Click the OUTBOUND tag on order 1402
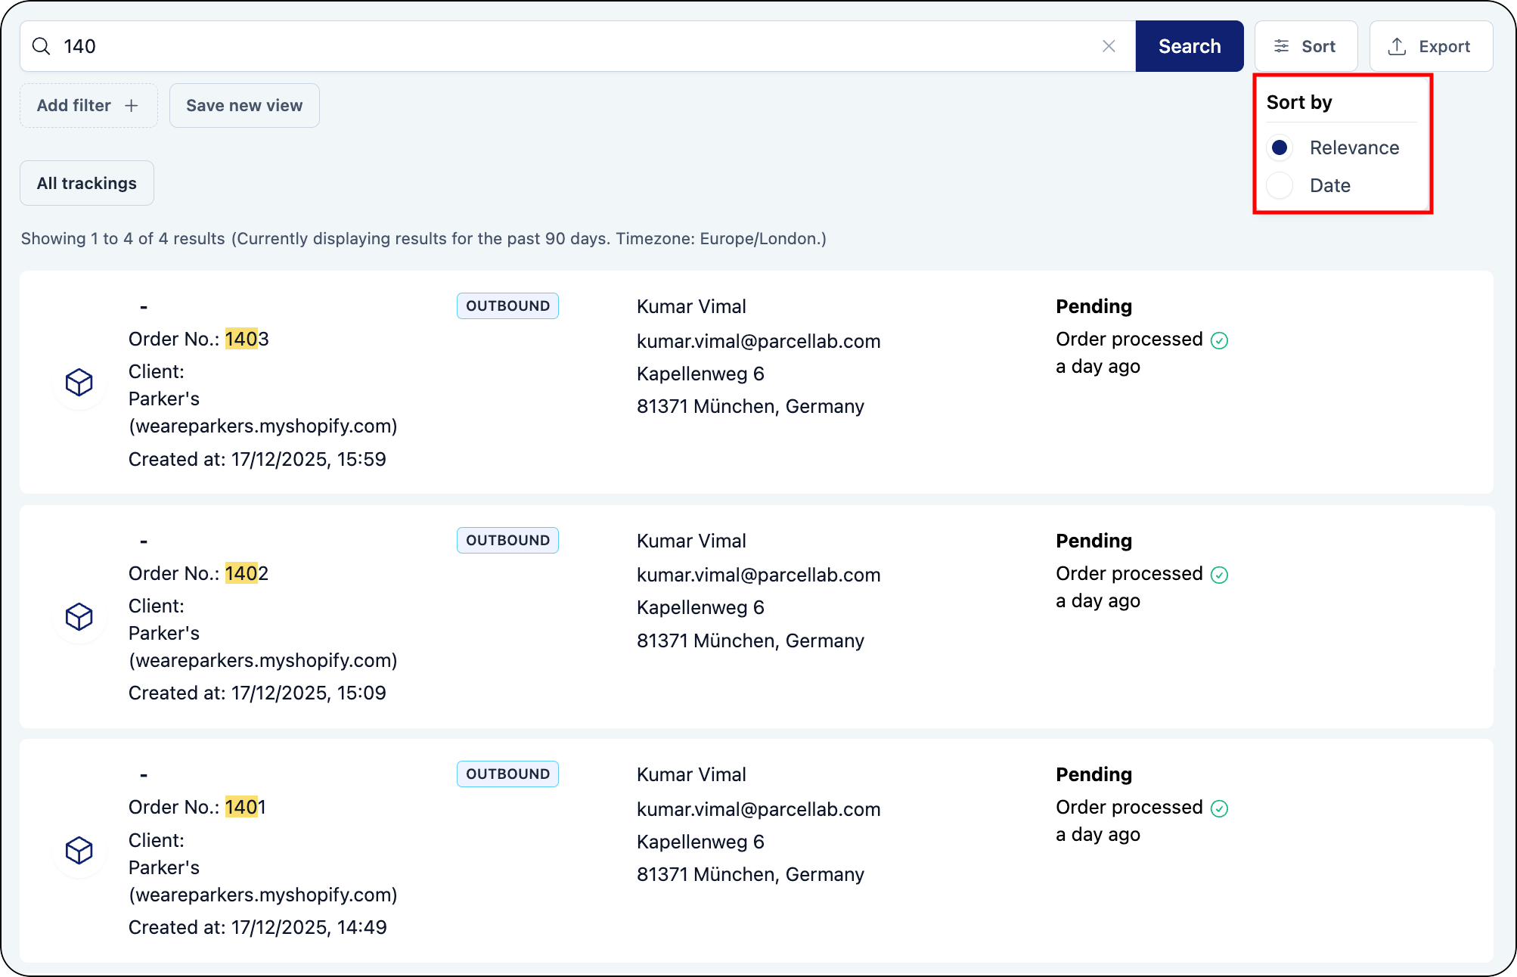 click(507, 540)
